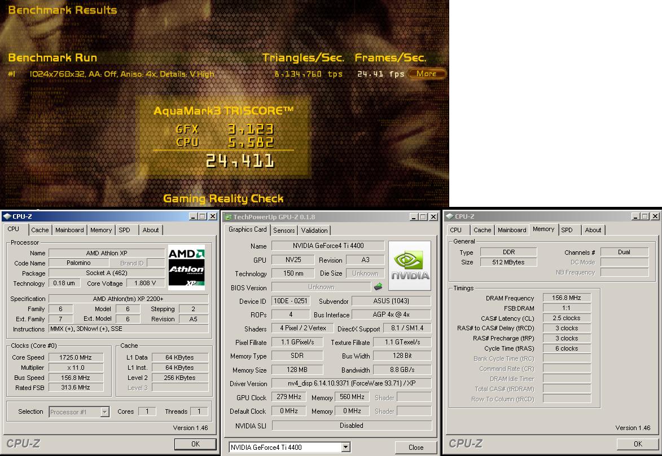Click the GPU NV25 field
Screen dimensions: 662x456
[293, 260]
